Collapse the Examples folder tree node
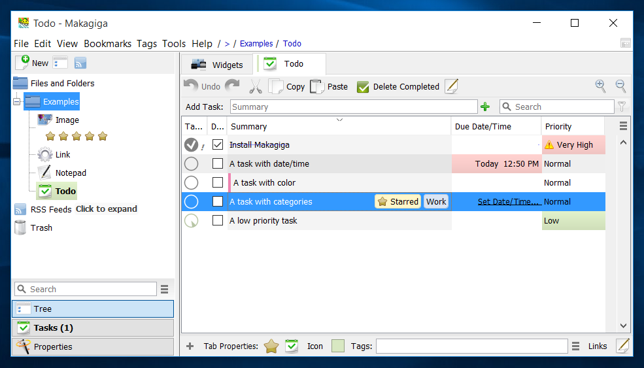The width and height of the screenshot is (644, 368). tap(17, 101)
